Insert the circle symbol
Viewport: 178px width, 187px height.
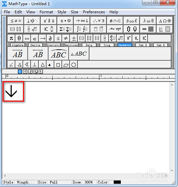coord(73,65)
